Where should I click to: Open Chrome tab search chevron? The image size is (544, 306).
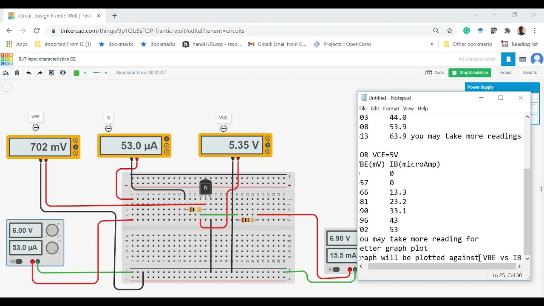tap(476, 15)
